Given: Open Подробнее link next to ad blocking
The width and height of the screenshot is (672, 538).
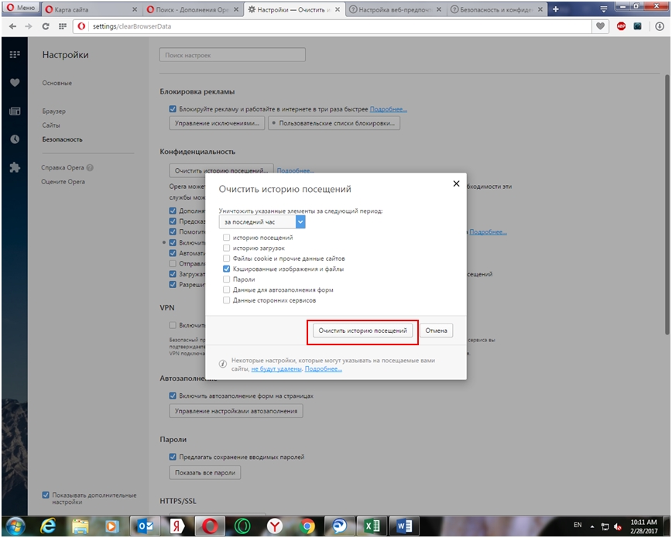Looking at the screenshot, I should pyautogui.click(x=389, y=109).
